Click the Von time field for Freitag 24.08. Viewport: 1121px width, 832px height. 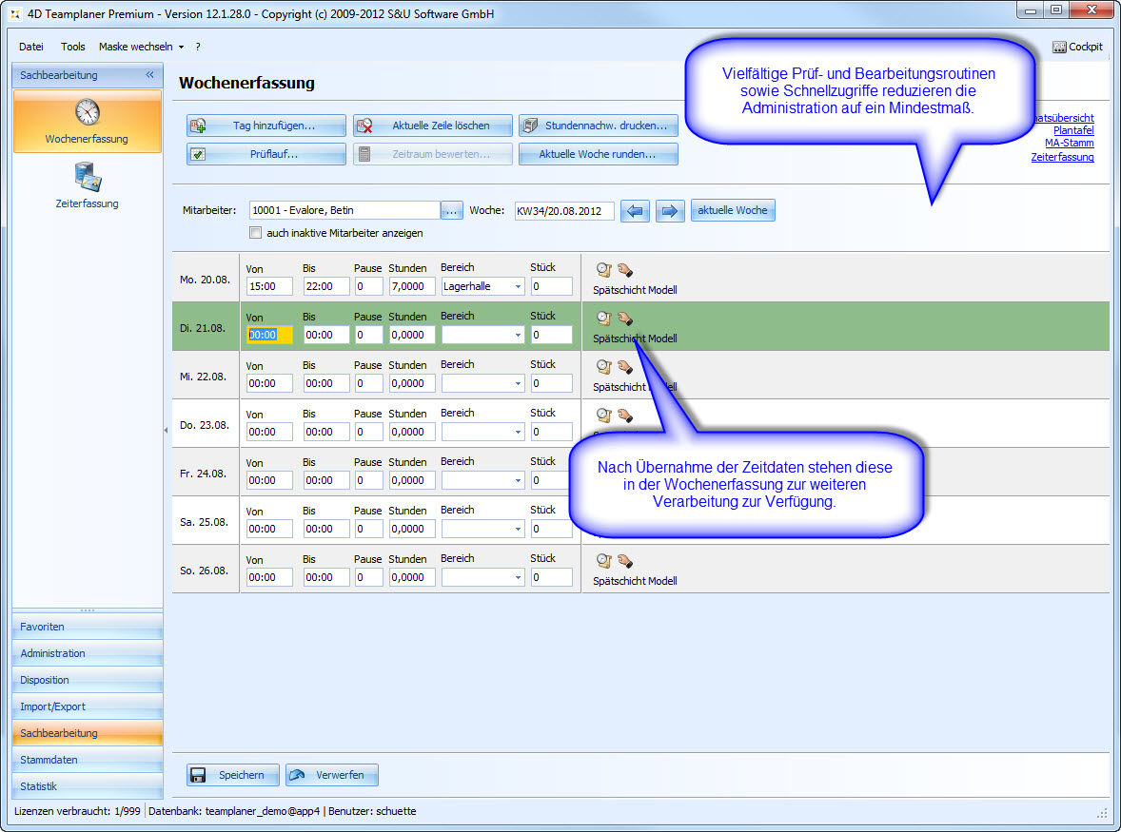268,480
